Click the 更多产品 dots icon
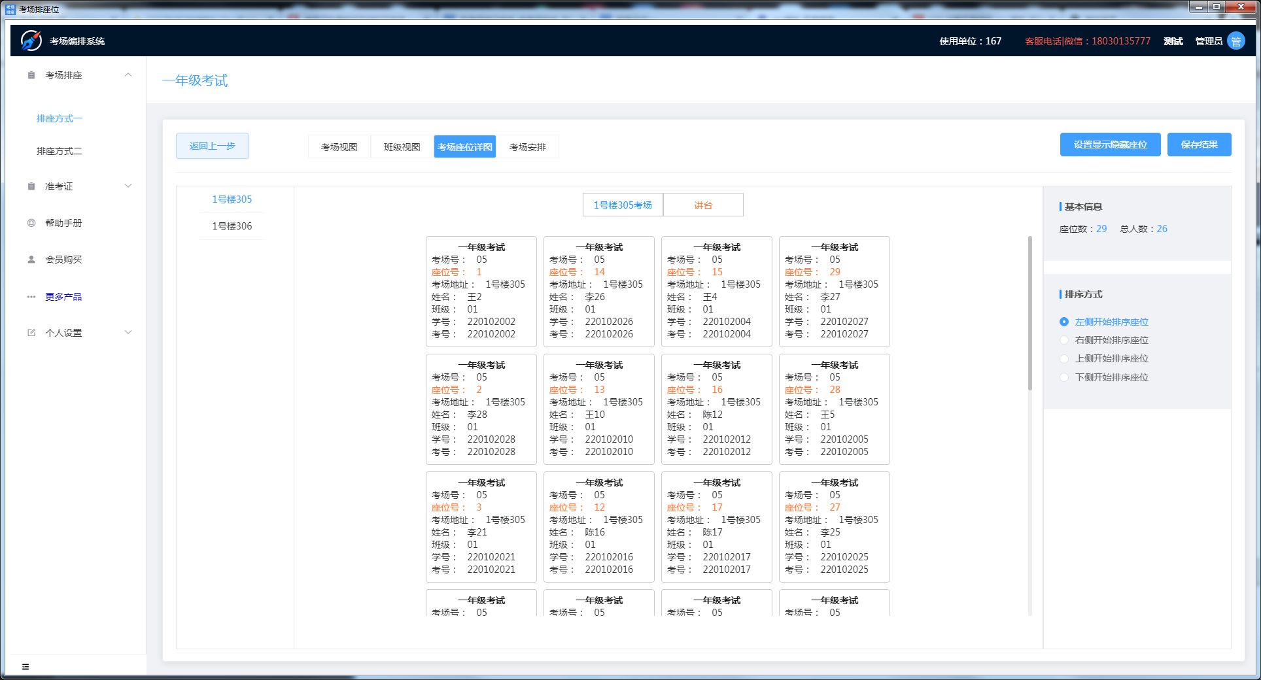 click(31, 297)
